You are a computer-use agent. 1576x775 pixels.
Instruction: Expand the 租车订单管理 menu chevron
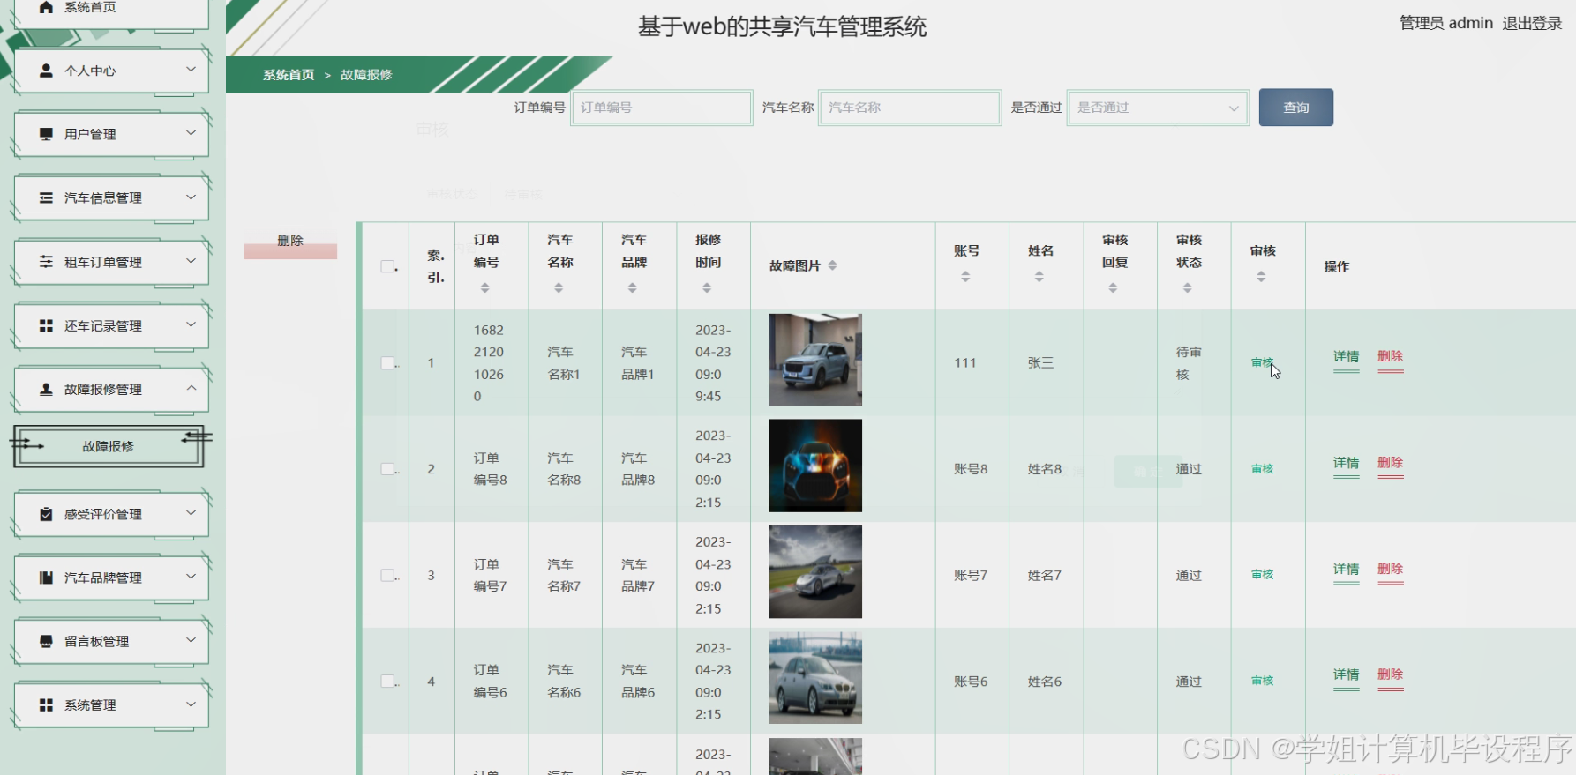point(191,260)
